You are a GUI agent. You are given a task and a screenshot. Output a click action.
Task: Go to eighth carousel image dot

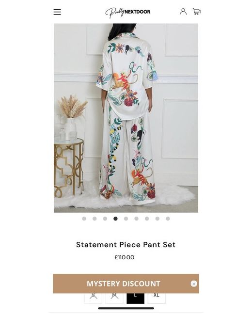[x=157, y=219]
